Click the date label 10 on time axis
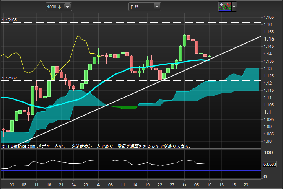The image size is (283, 189). tap(209, 185)
